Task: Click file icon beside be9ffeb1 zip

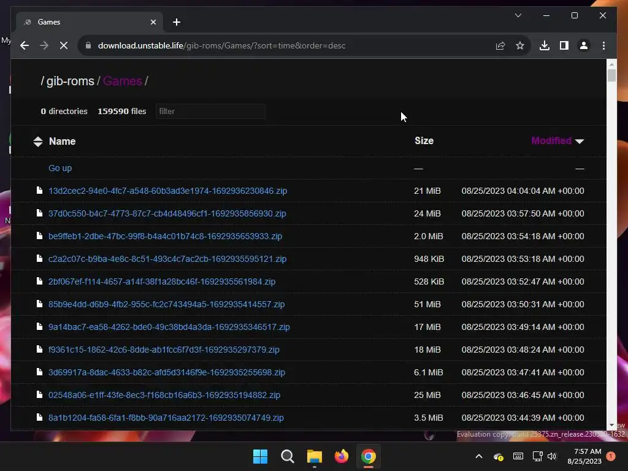Action: pos(39,235)
